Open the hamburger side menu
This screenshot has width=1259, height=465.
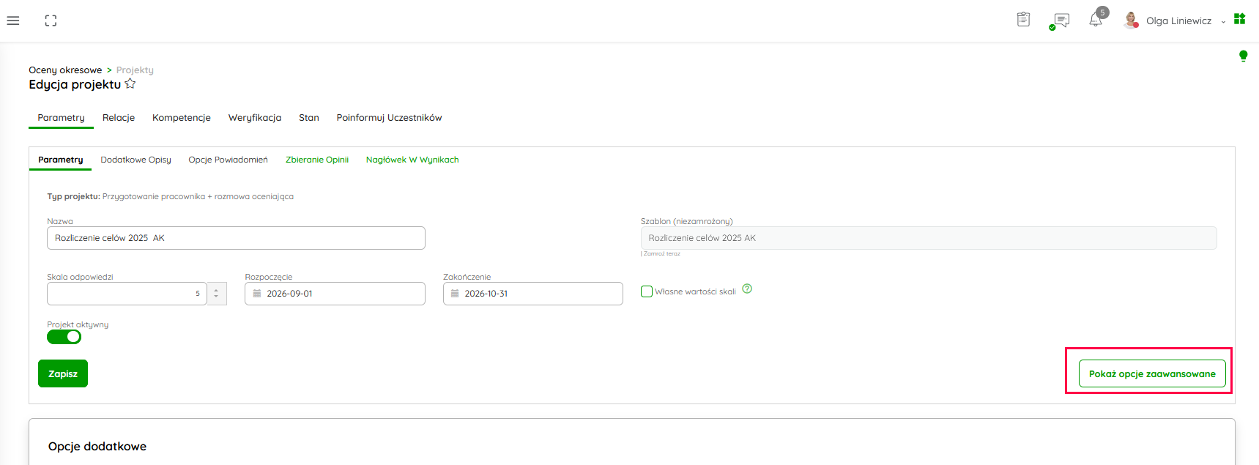(x=13, y=21)
